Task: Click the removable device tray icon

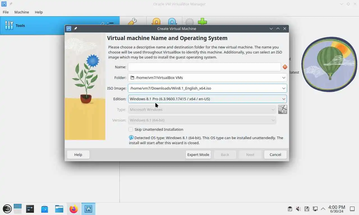Action: coord(307,209)
